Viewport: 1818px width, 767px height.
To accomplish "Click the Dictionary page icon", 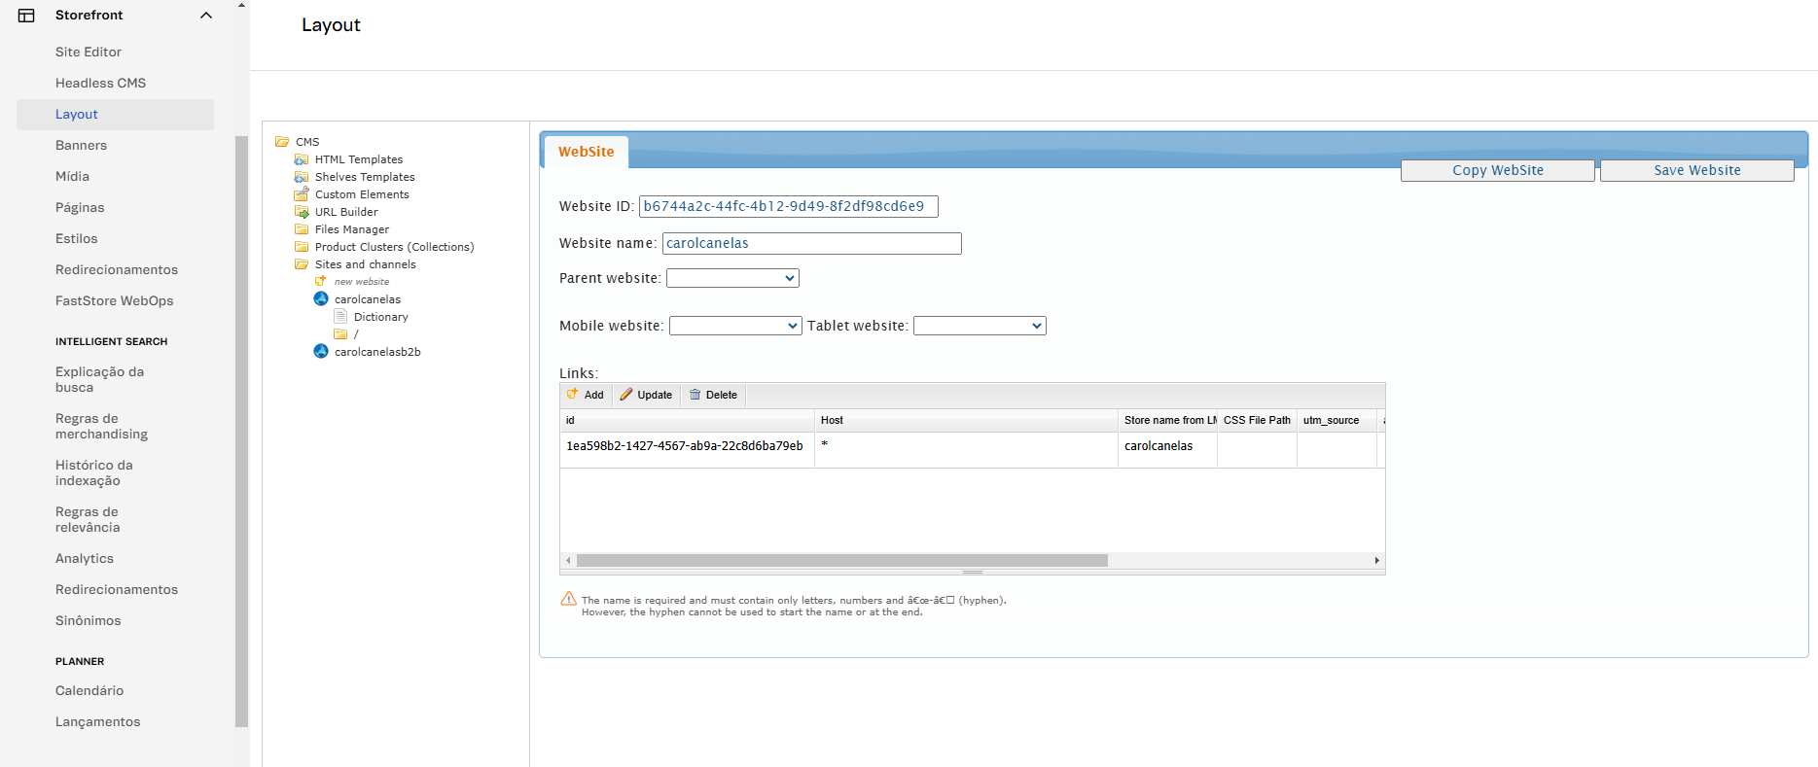I will point(340,317).
